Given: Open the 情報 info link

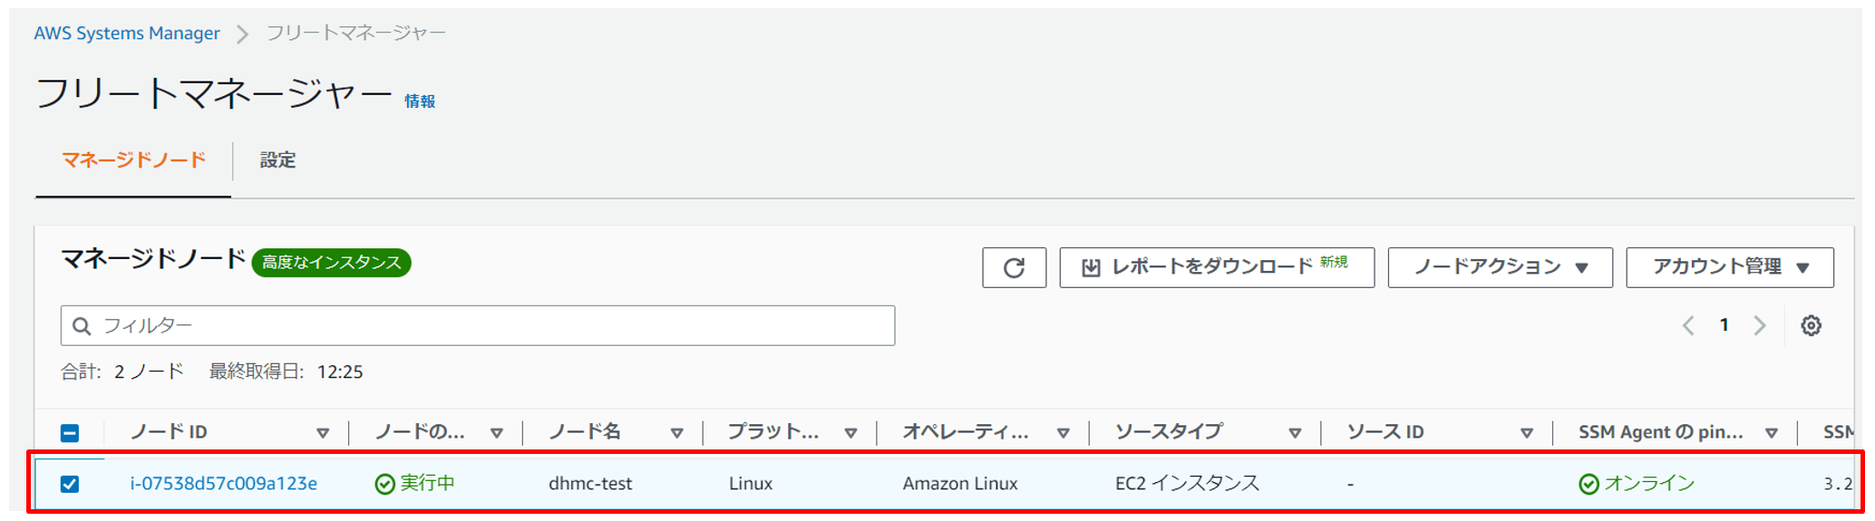Looking at the screenshot, I should click(420, 101).
